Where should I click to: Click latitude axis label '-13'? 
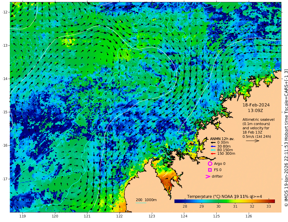[5, 45]
